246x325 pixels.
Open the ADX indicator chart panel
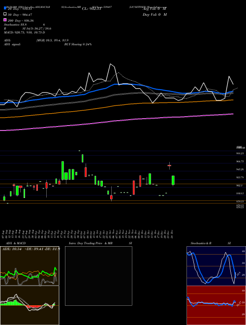tap(30, 266)
